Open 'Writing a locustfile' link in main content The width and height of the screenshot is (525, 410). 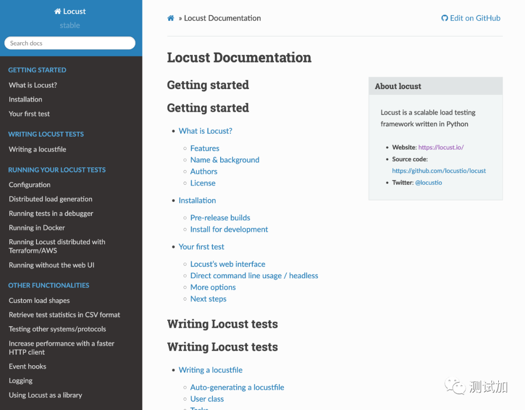210,370
